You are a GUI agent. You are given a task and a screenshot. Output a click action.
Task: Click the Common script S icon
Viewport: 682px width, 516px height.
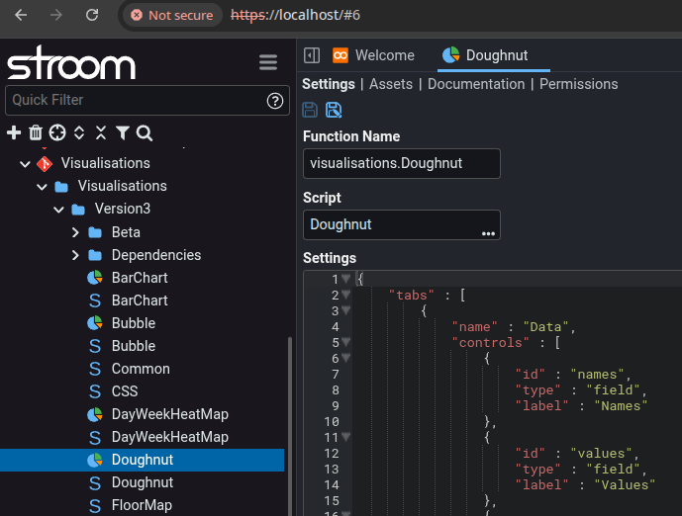(x=95, y=369)
